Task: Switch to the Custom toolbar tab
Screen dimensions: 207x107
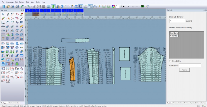Action: [14, 103]
